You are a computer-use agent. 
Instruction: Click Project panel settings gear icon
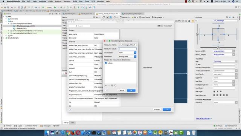[x=56, y=14]
